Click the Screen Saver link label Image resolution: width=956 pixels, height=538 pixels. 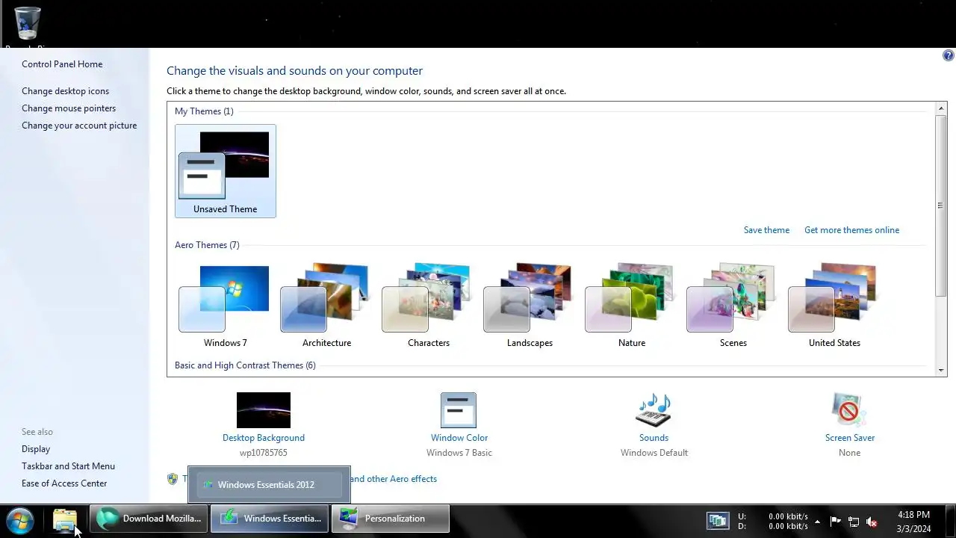850,438
